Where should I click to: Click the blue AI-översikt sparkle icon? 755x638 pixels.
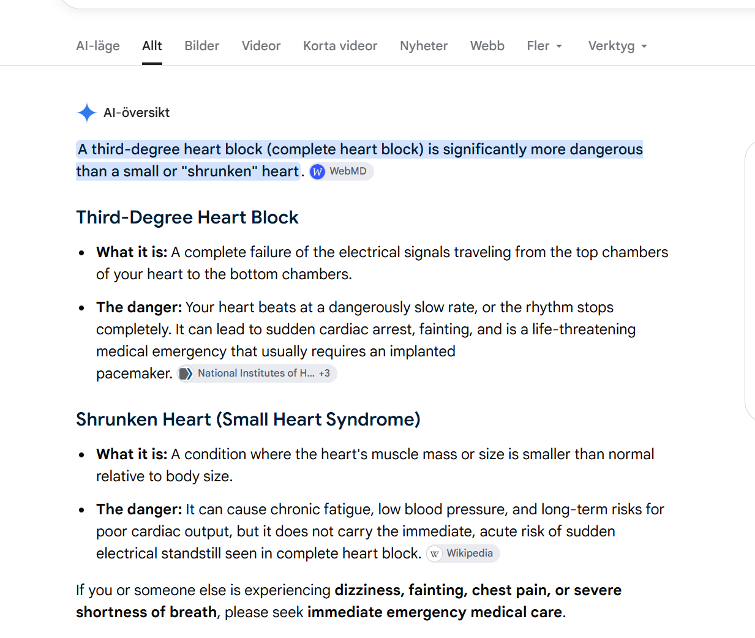tap(87, 113)
